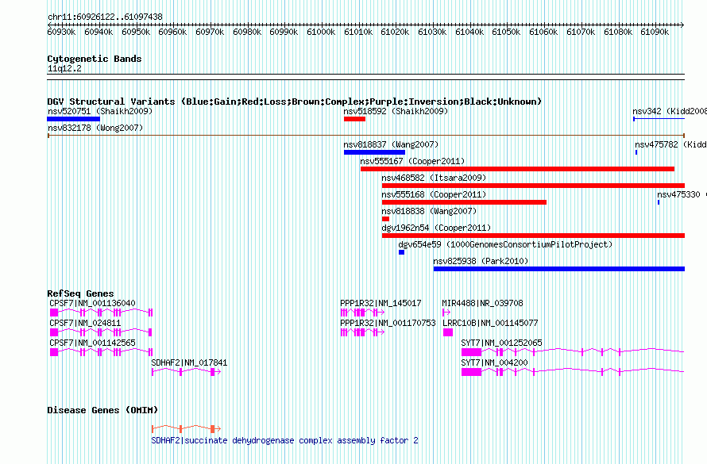This screenshot has height=464, width=707.
Task: Click the 61090k ruler position
Action: tap(655, 32)
